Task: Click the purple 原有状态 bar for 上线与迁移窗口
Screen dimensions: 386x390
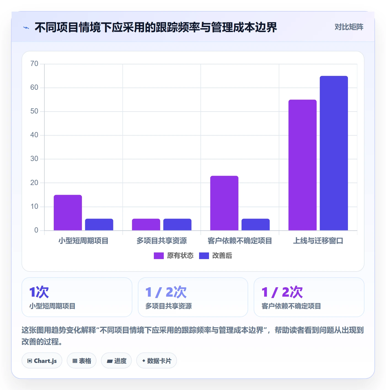Action: click(302, 165)
